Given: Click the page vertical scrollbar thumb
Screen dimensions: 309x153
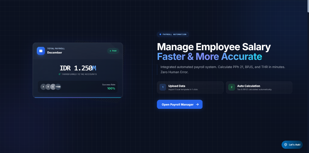Looking at the screenshot, I should tap(308, 6).
